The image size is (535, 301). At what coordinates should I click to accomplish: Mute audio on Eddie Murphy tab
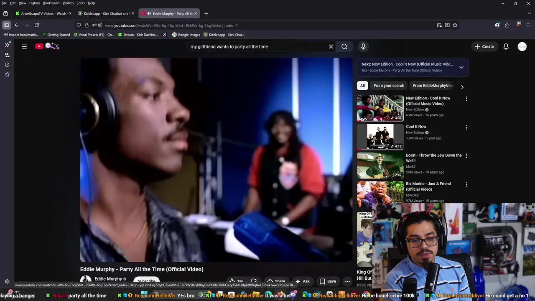pyautogui.click(x=149, y=13)
